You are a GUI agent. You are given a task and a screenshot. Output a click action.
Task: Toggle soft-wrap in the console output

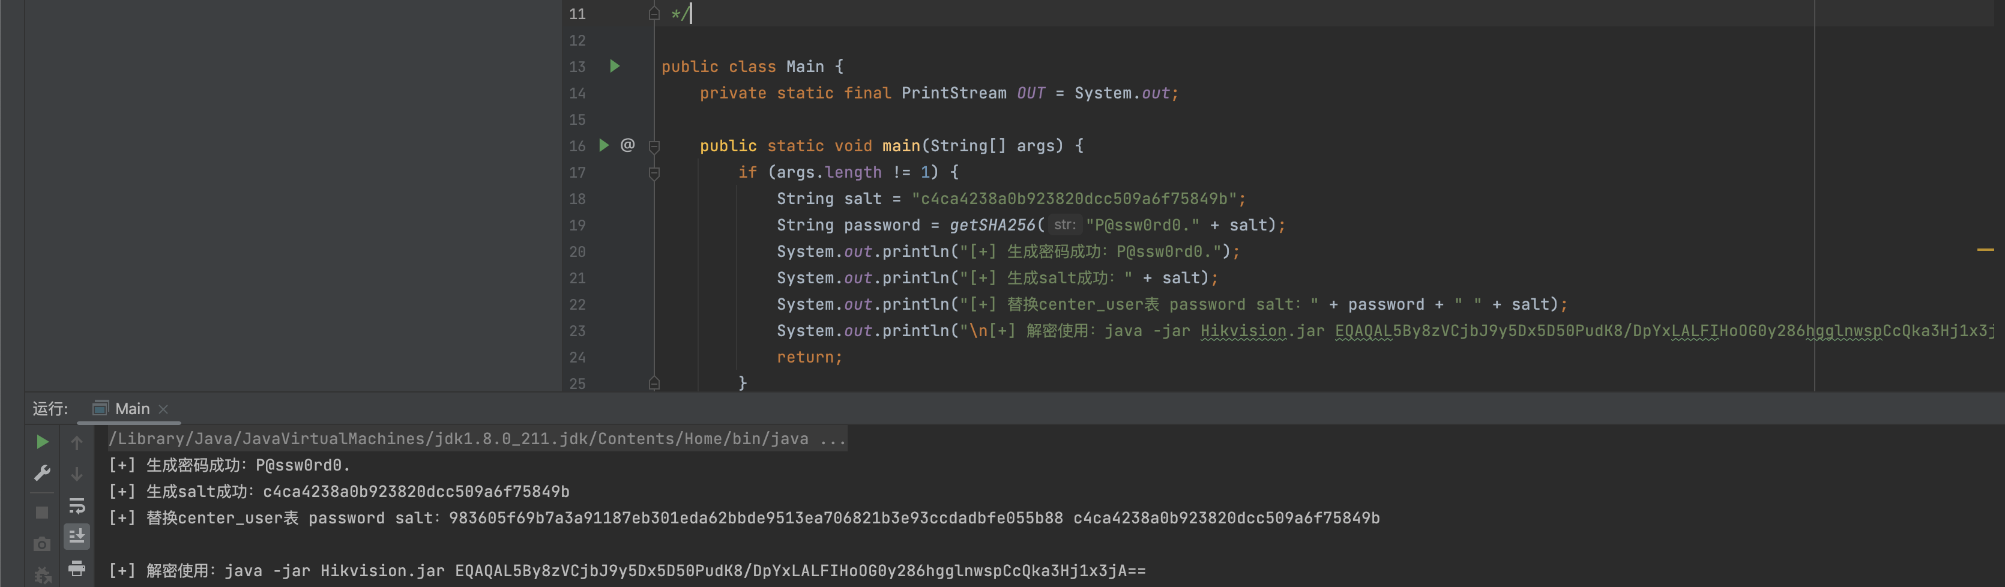click(x=76, y=506)
